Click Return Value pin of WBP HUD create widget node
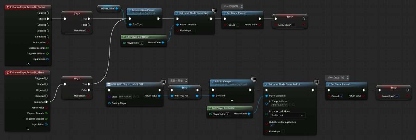 coord(159,96)
